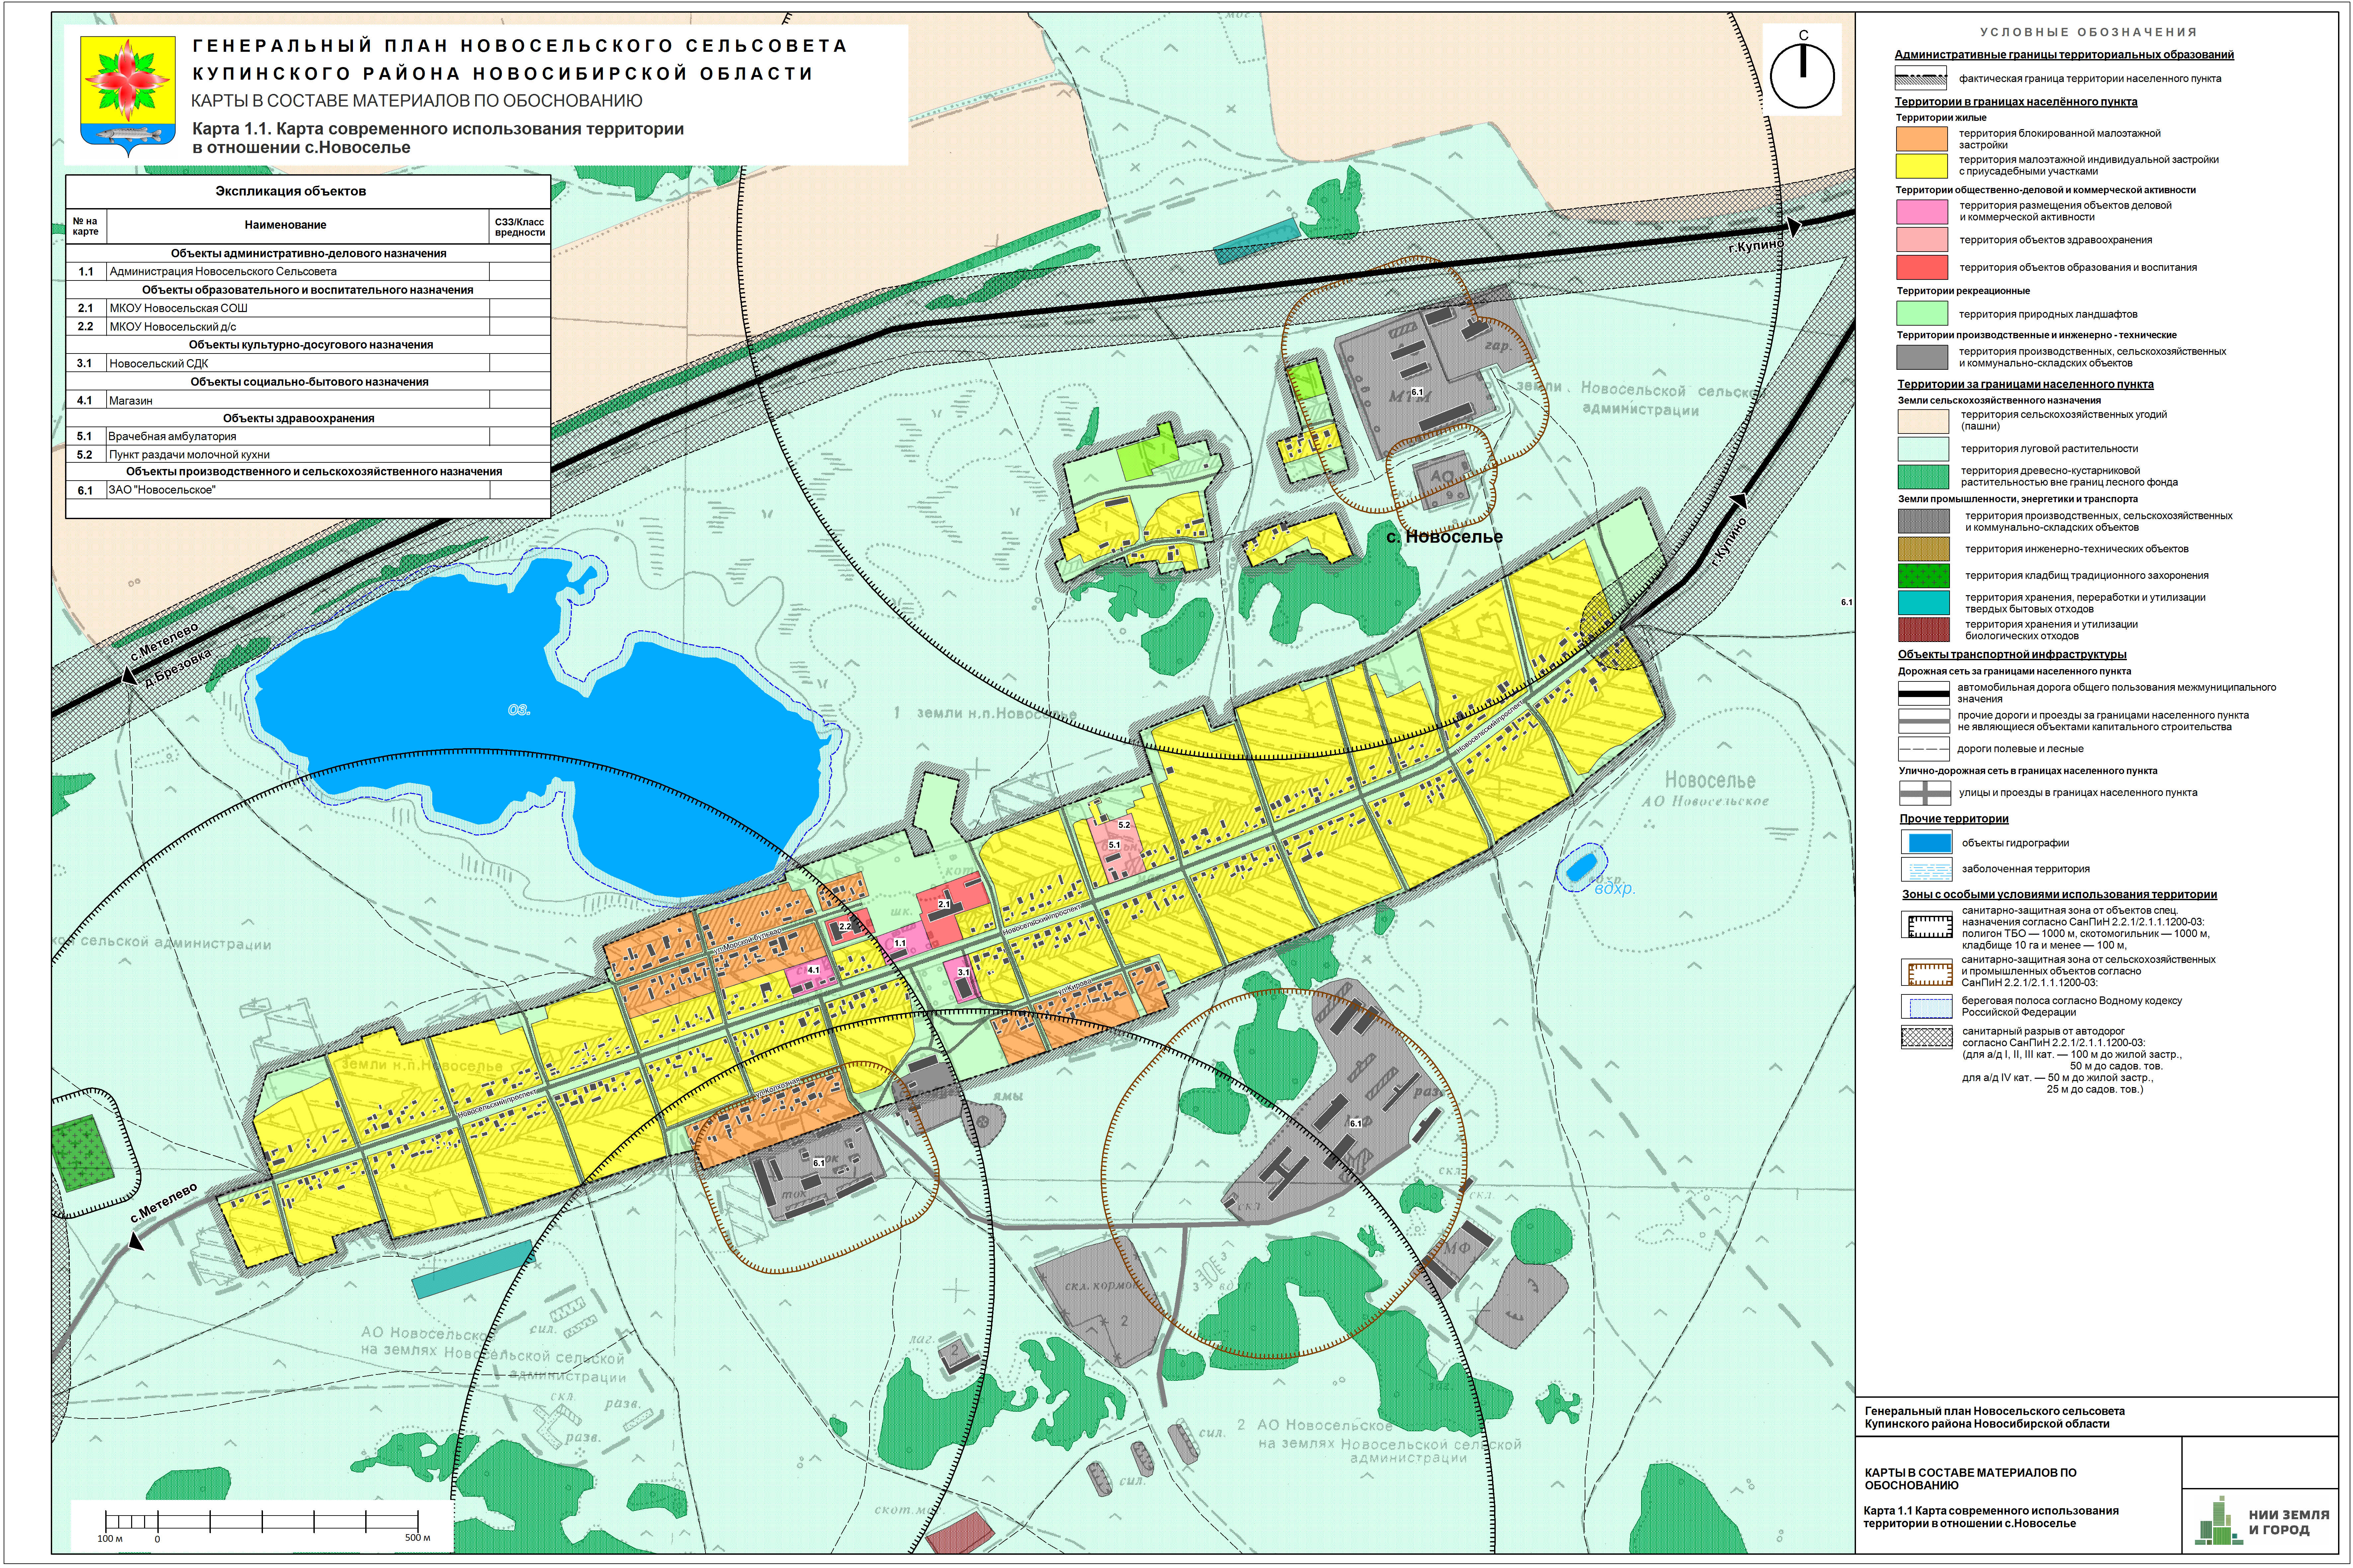Click the 'Экспликация объектов' table title
This screenshot has height=1568, width=2353.
pyautogui.click(x=291, y=191)
